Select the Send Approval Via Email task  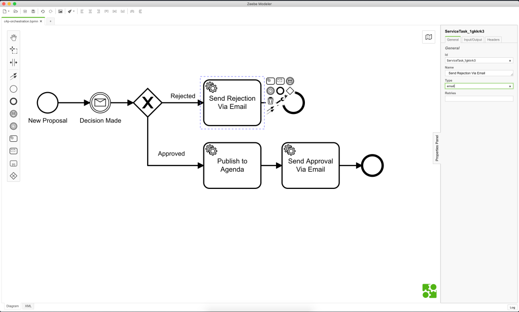310,166
